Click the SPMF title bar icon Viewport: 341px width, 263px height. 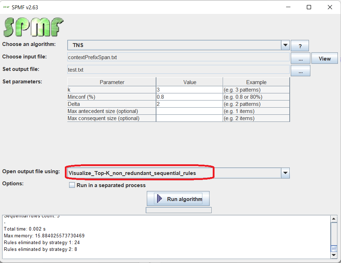[x=6, y=7]
